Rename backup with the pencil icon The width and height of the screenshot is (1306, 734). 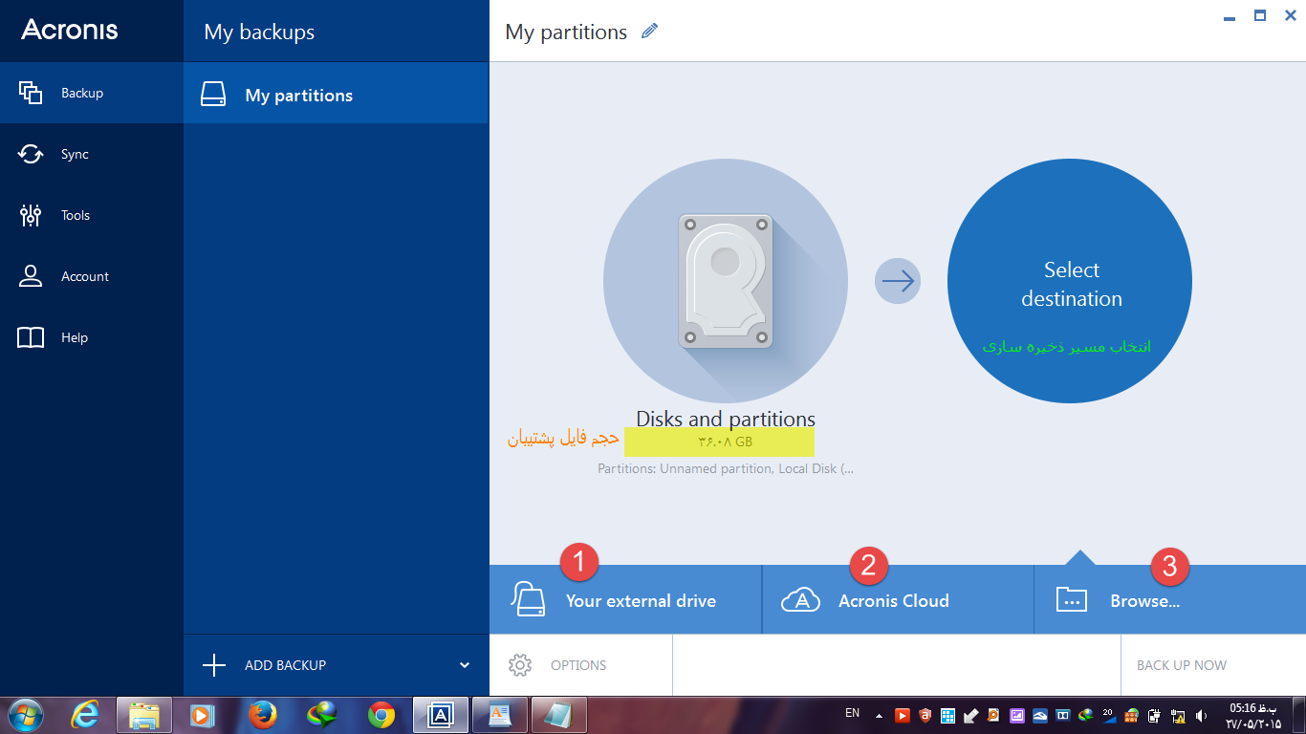point(650,31)
